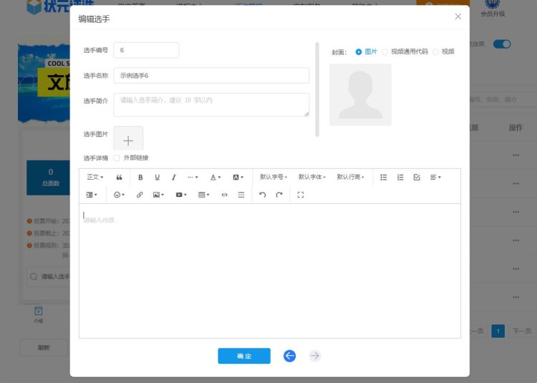The width and height of the screenshot is (537, 383).
Task: Go to previous contestant with blue arrow
Action: click(x=289, y=356)
